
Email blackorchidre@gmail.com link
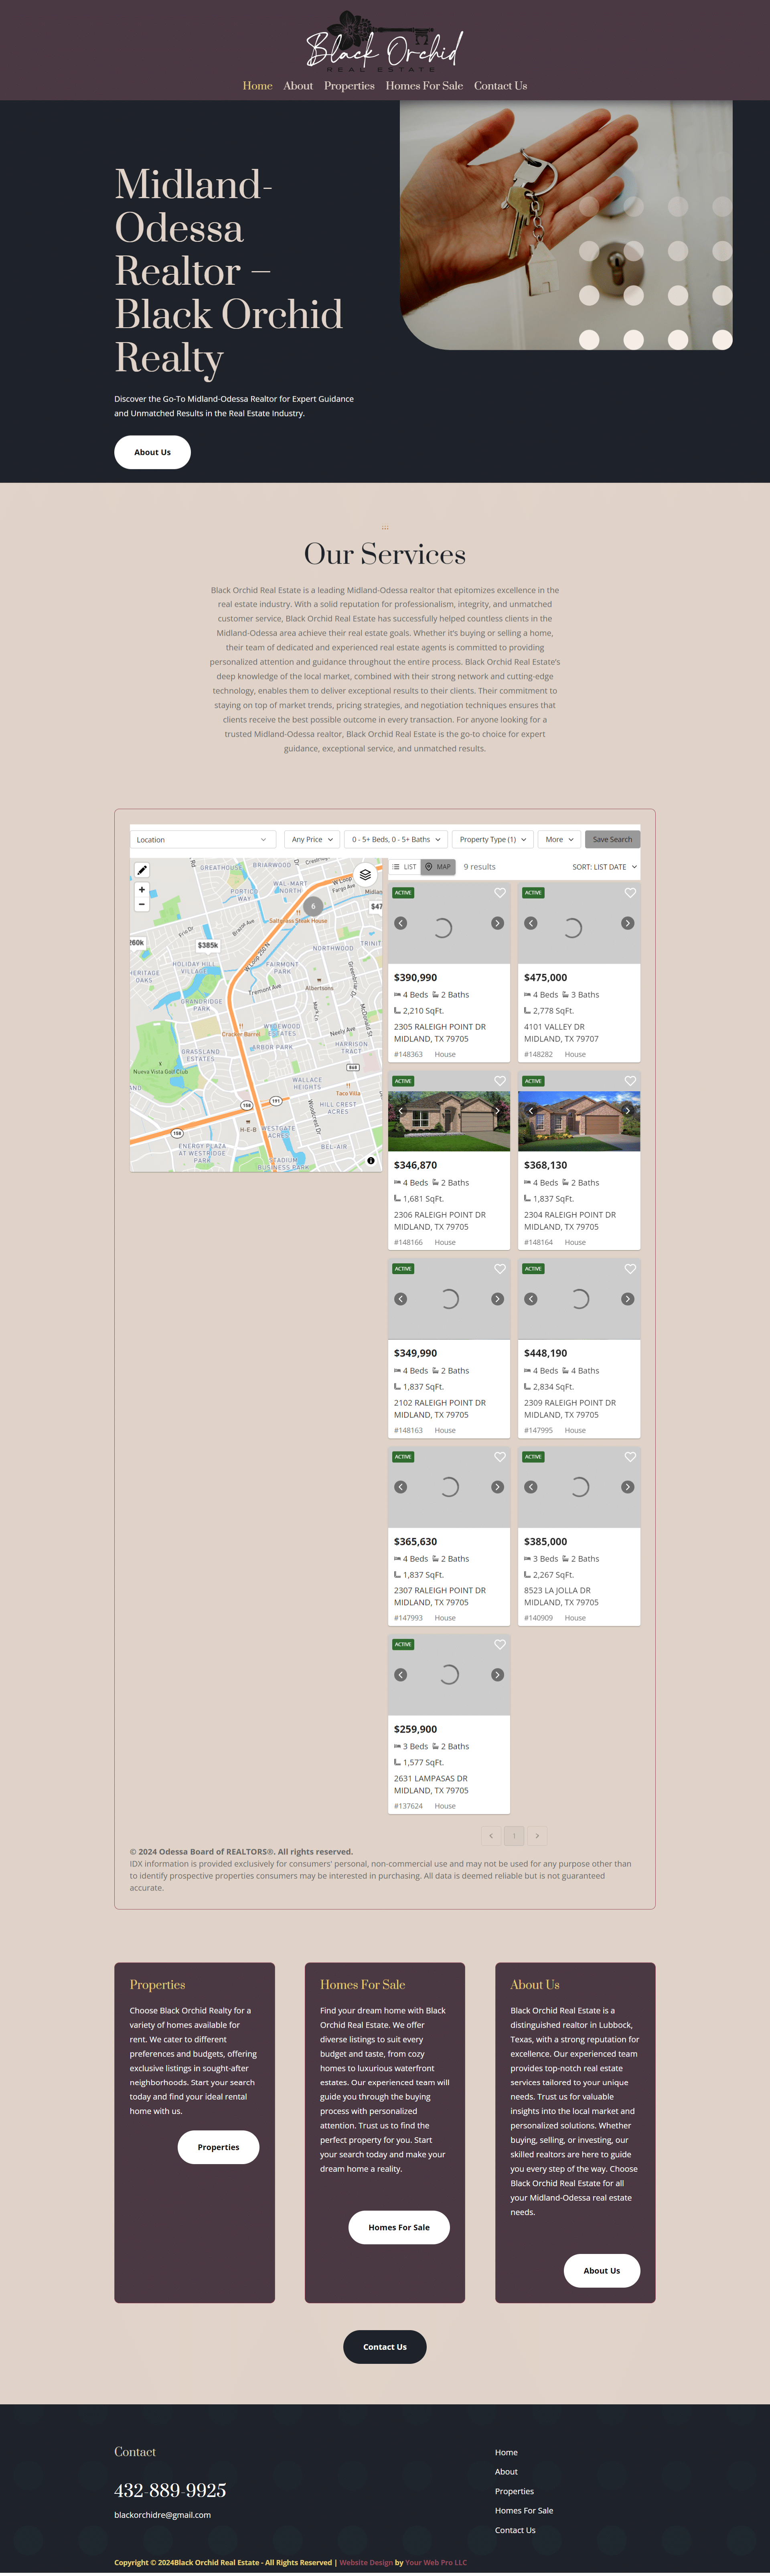162,2515
